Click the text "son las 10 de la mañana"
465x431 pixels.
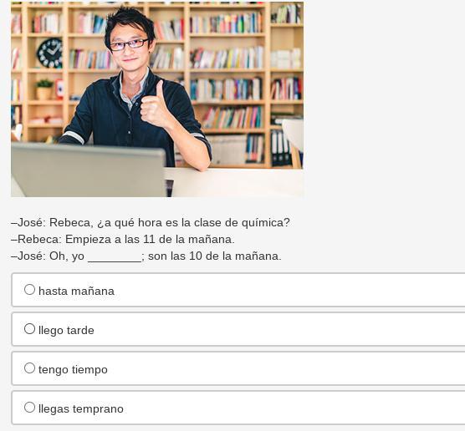point(215,256)
